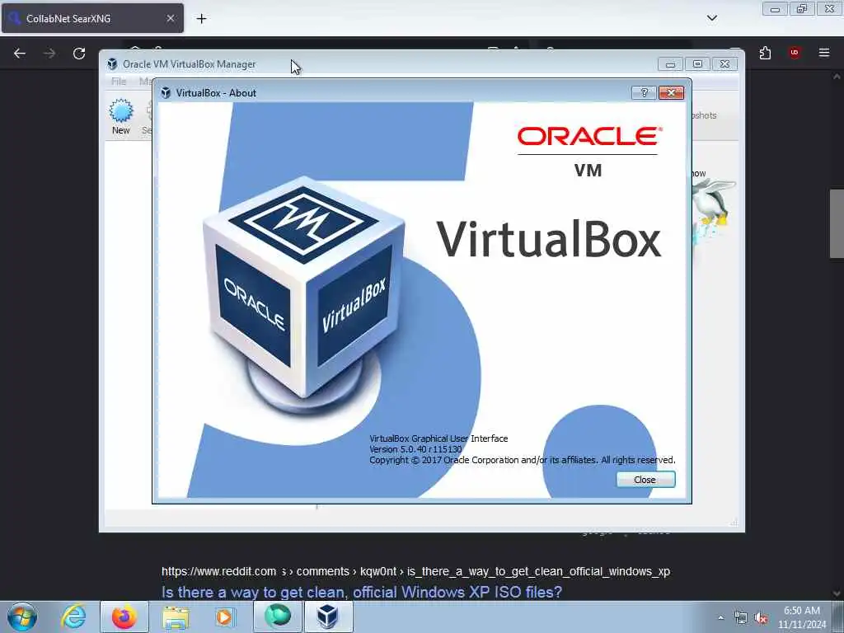Switch to Firefox on the taskbar
Screen dimensions: 844x633
coord(124,617)
